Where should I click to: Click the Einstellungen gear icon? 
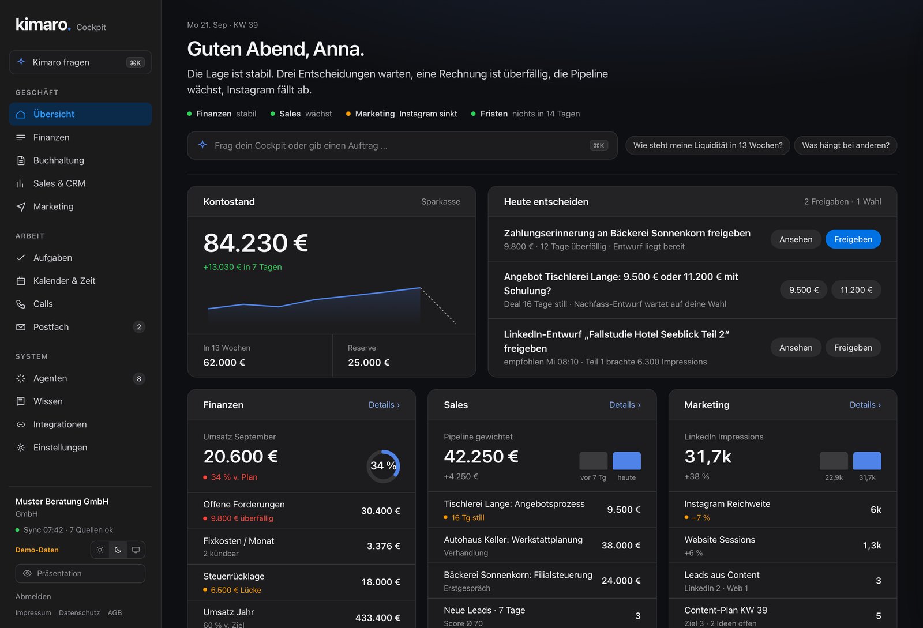(x=21, y=448)
